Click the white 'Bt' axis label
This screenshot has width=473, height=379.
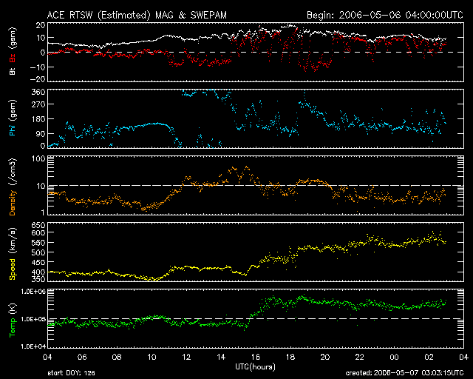(x=12, y=71)
